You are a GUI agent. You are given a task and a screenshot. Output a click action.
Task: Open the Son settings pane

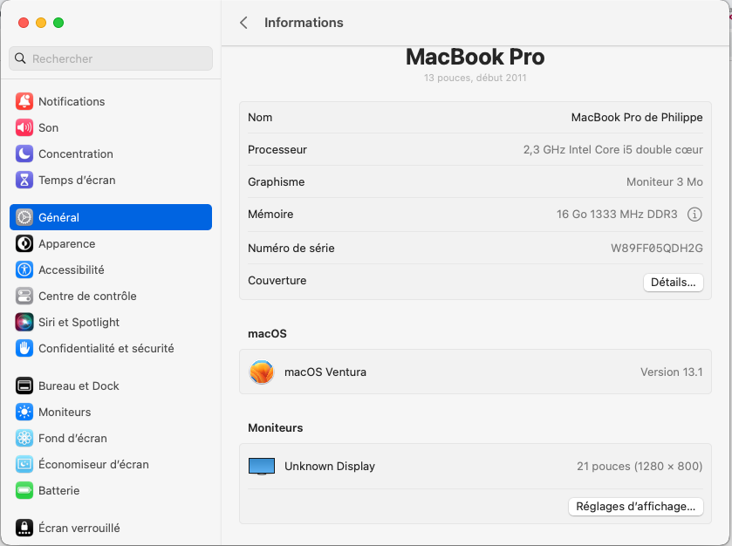pyautogui.click(x=111, y=127)
